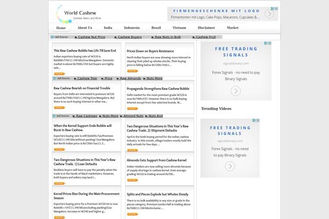Open article Splits and Pieces Explode but Wholes Steady
Screen dimensions: 329x219
[x=157, y=194]
